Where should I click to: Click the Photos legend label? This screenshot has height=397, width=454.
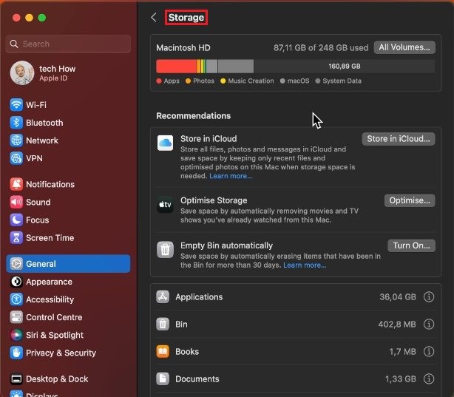(x=203, y=81)
